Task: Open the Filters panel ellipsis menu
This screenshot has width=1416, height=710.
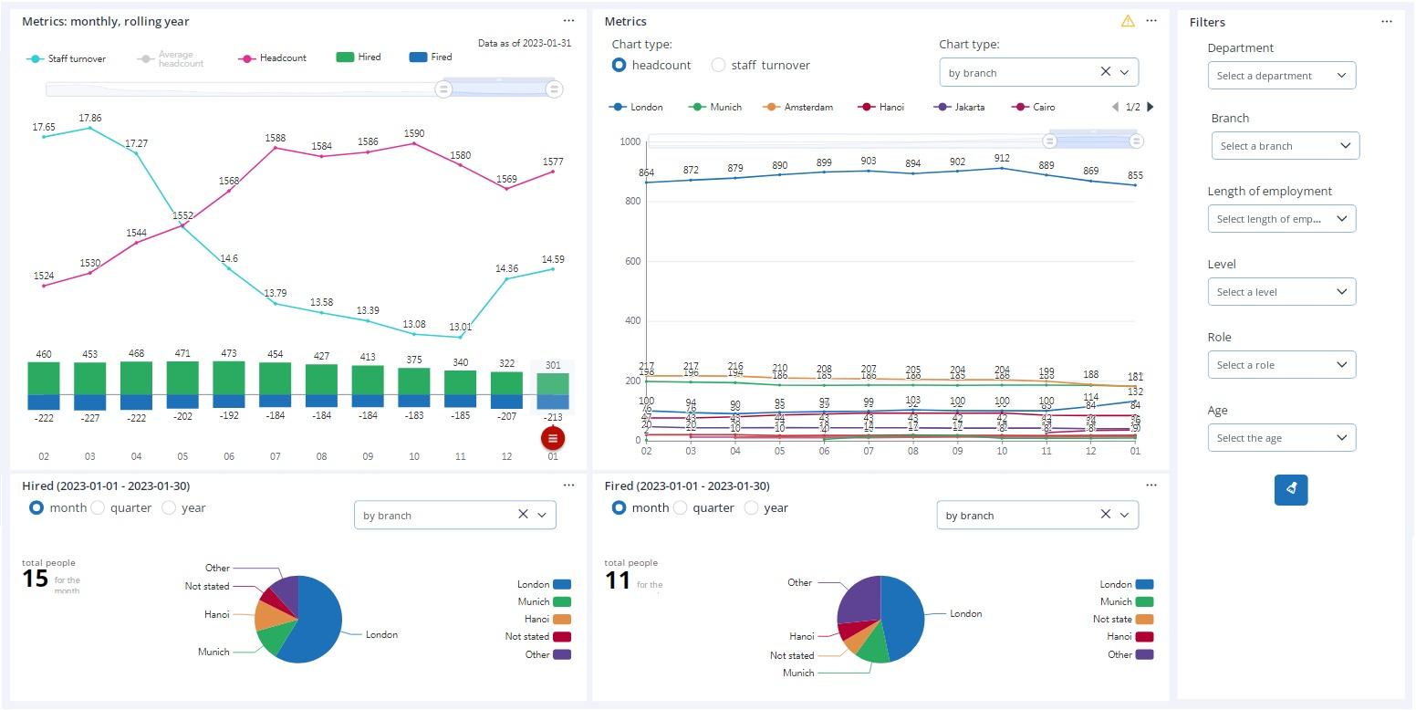Action: [x=1386, y=21]
